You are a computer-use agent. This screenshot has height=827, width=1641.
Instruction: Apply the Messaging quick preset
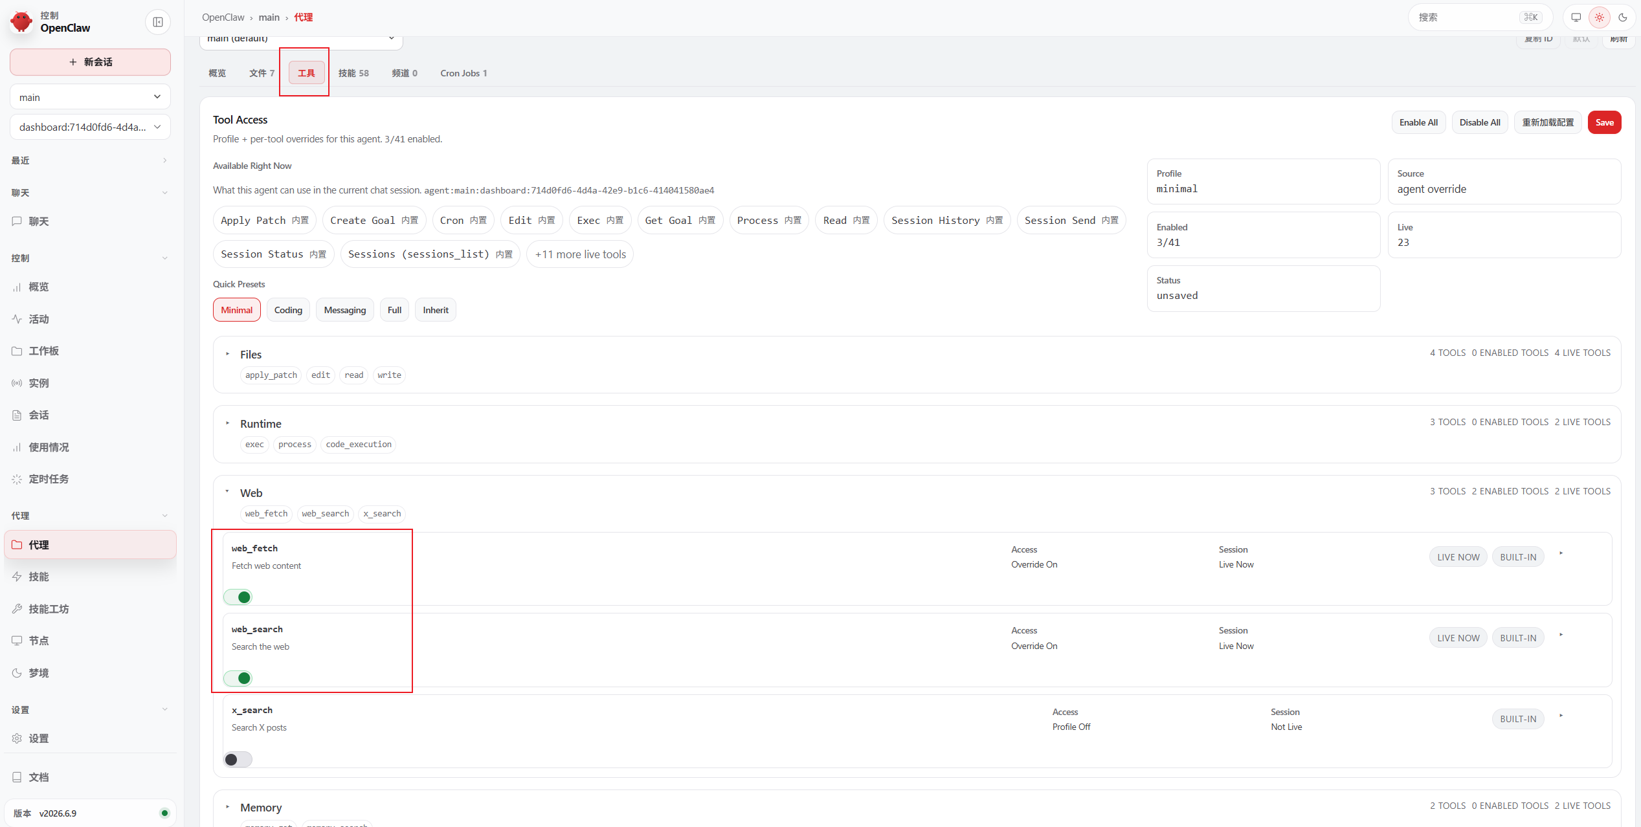pyautogui.click(x=345, y=310)
